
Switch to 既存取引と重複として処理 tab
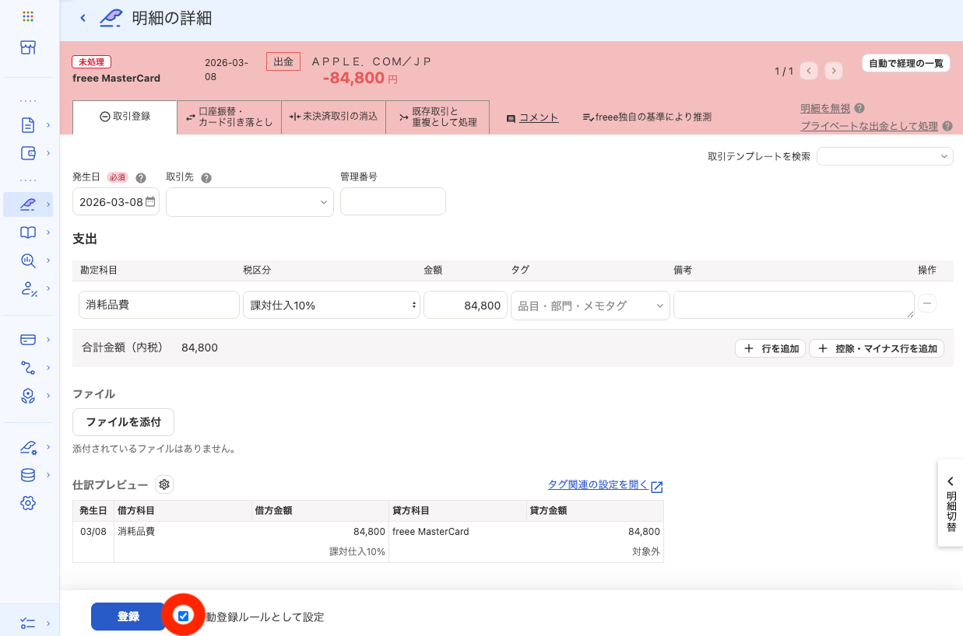point(438,117)
